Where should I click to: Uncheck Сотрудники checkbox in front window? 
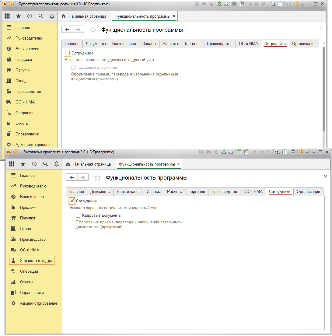pos(72,201)
